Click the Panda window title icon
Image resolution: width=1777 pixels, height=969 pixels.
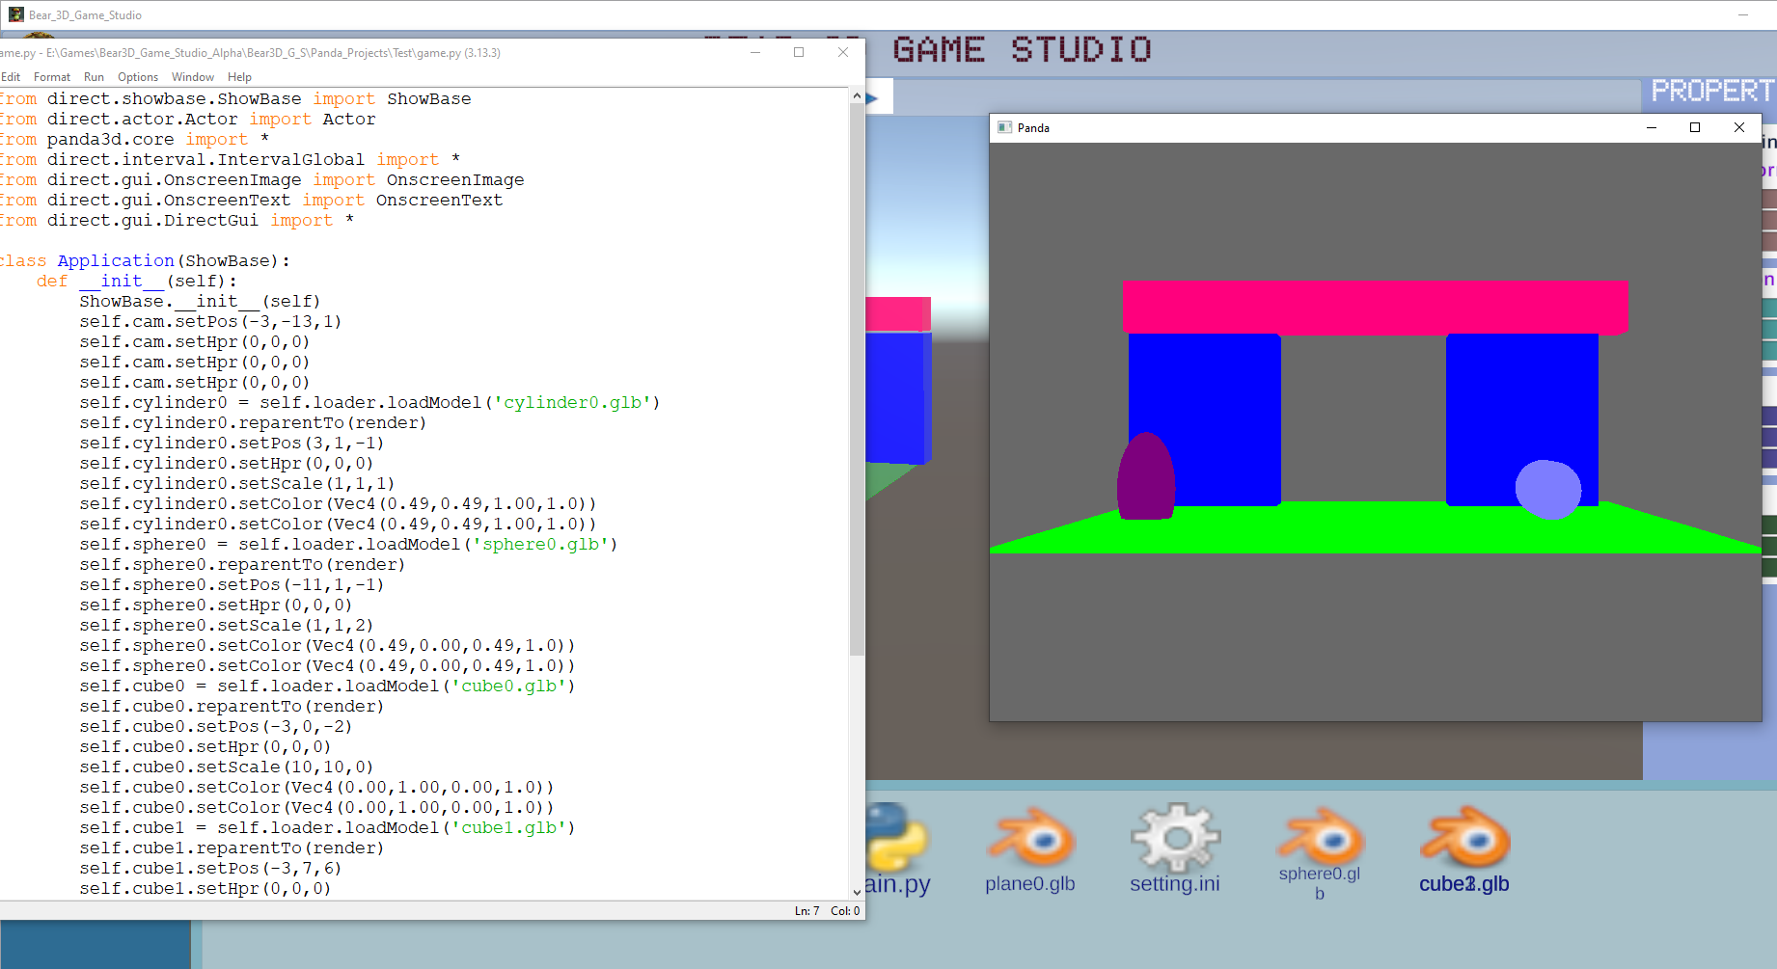point(1004,127)
